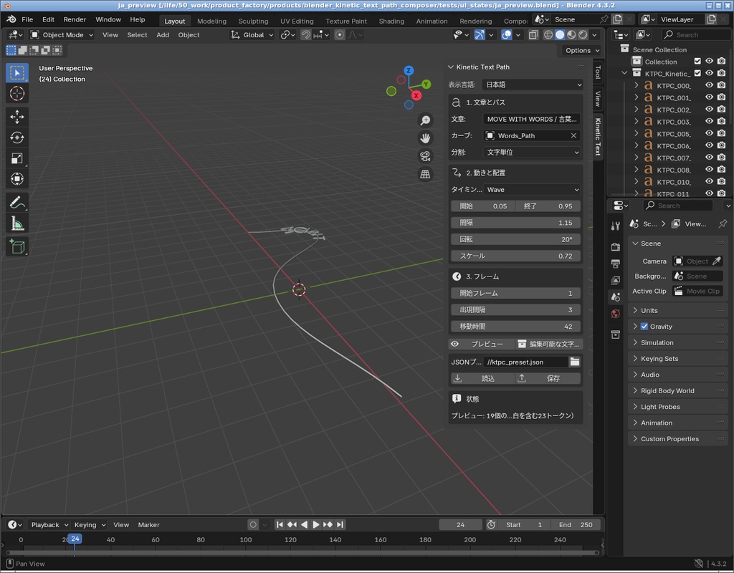
Task: Toggle Gravity checkbox
Action: click(x=644, y=327)
